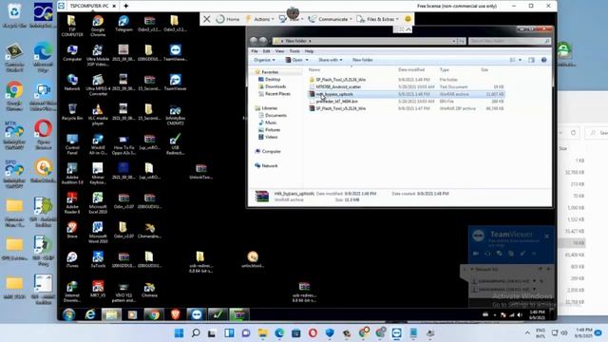This screenshot has height=342, width=608.
Task: Switch to the TSPCOMPUTER-PC session tab
Action: [89, 6]
